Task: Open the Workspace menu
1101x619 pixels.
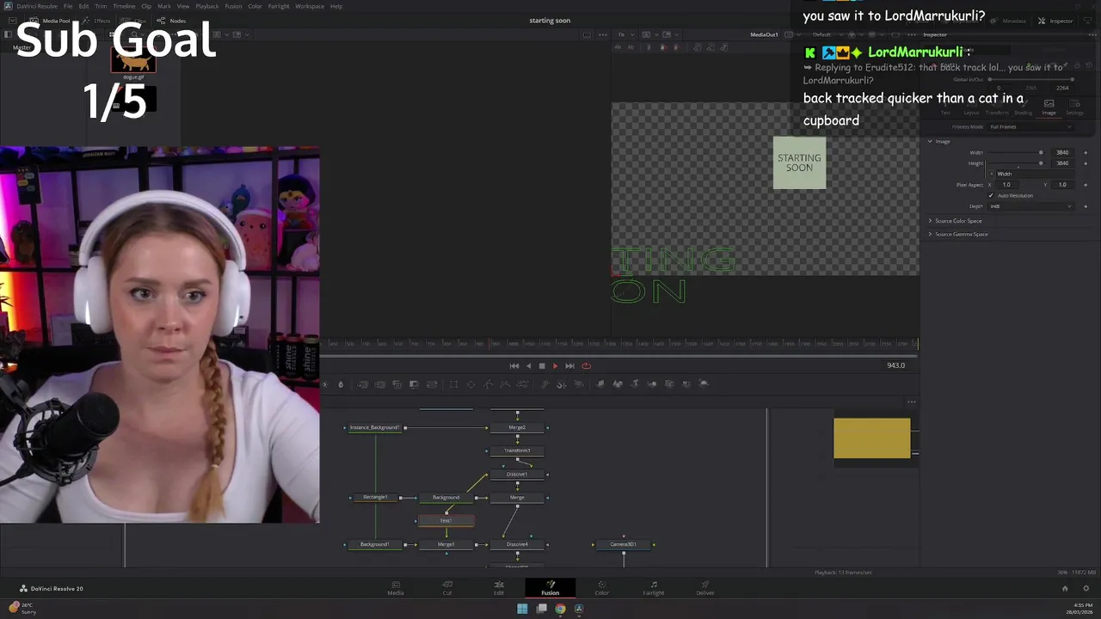Action: 310,6
